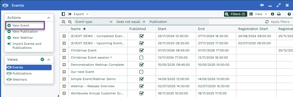Screen dimensions: 293x97
Task: Click plus icon for Webinar - Release Overview
Action: (64, 86)
